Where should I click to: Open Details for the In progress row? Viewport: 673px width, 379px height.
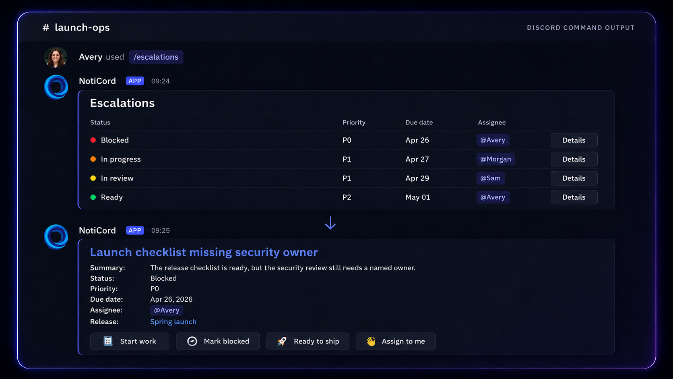(574, 159)
